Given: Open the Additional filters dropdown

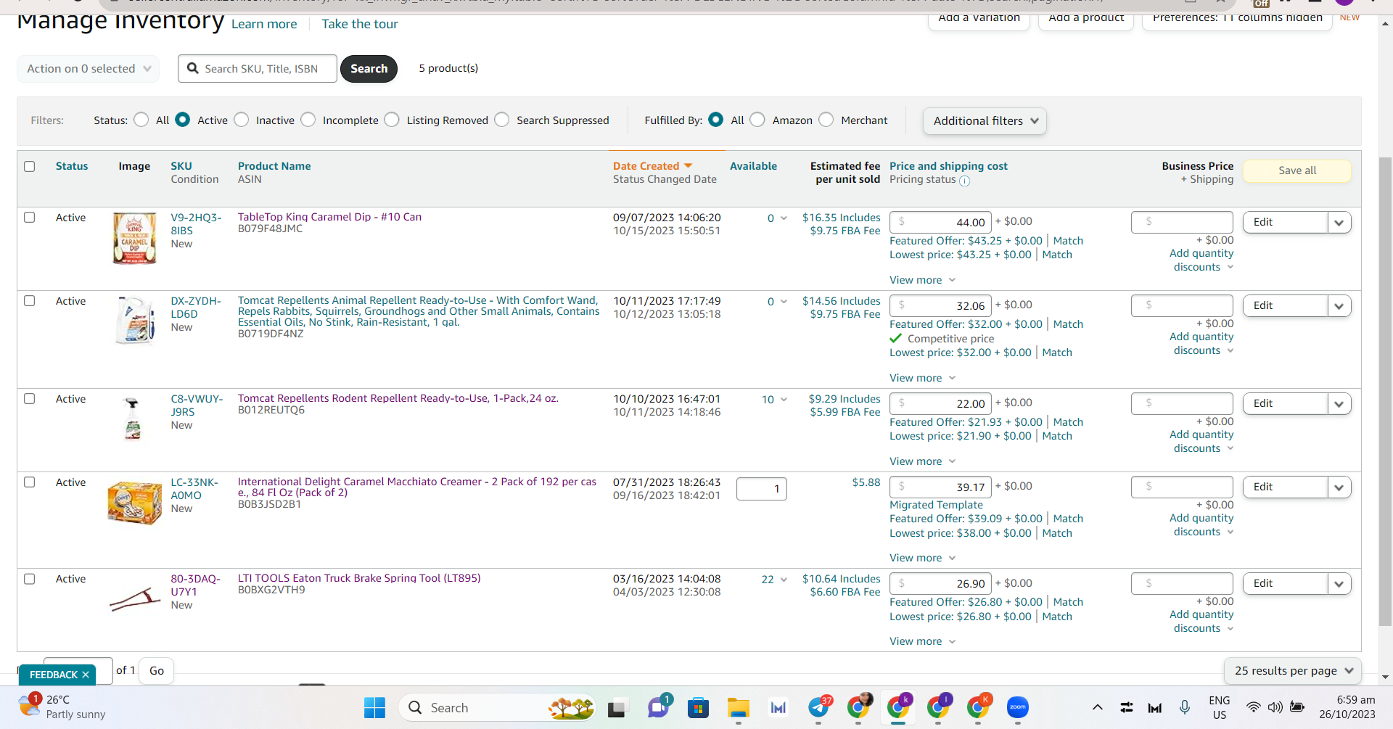Looking at the screenshot, I should coord(985,121).
